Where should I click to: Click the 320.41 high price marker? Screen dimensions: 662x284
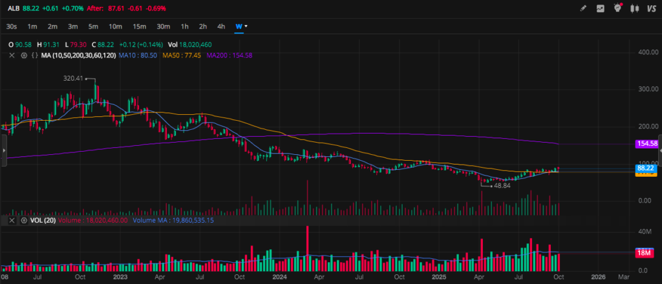click(x=74, y=79)
